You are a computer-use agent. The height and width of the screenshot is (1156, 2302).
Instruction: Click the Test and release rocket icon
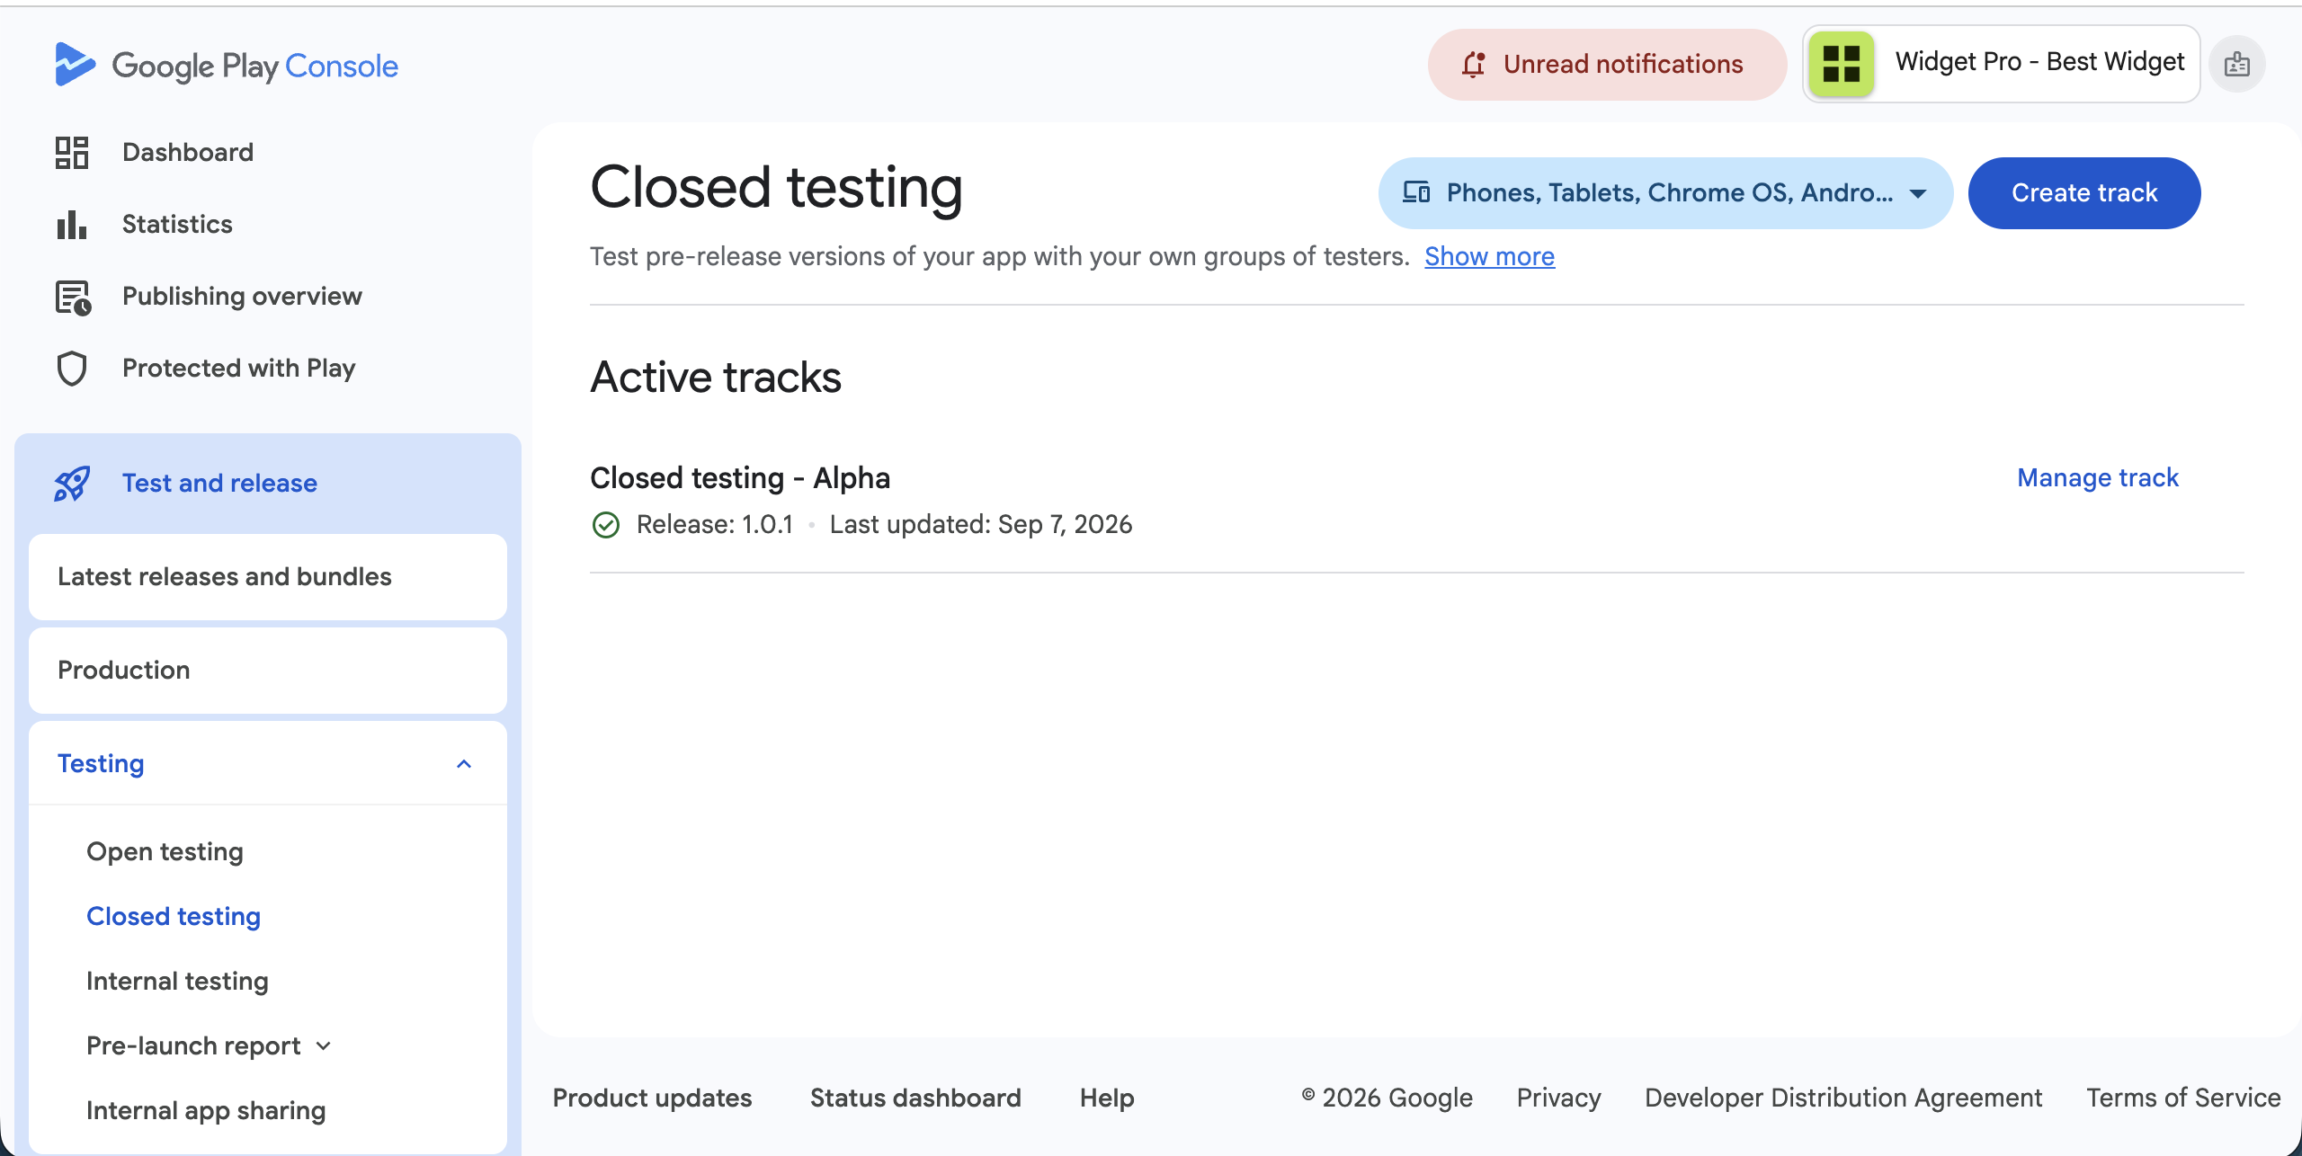point(72,484)
